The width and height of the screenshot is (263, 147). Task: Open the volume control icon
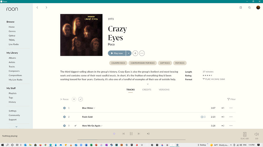click(x=257, y=134)
